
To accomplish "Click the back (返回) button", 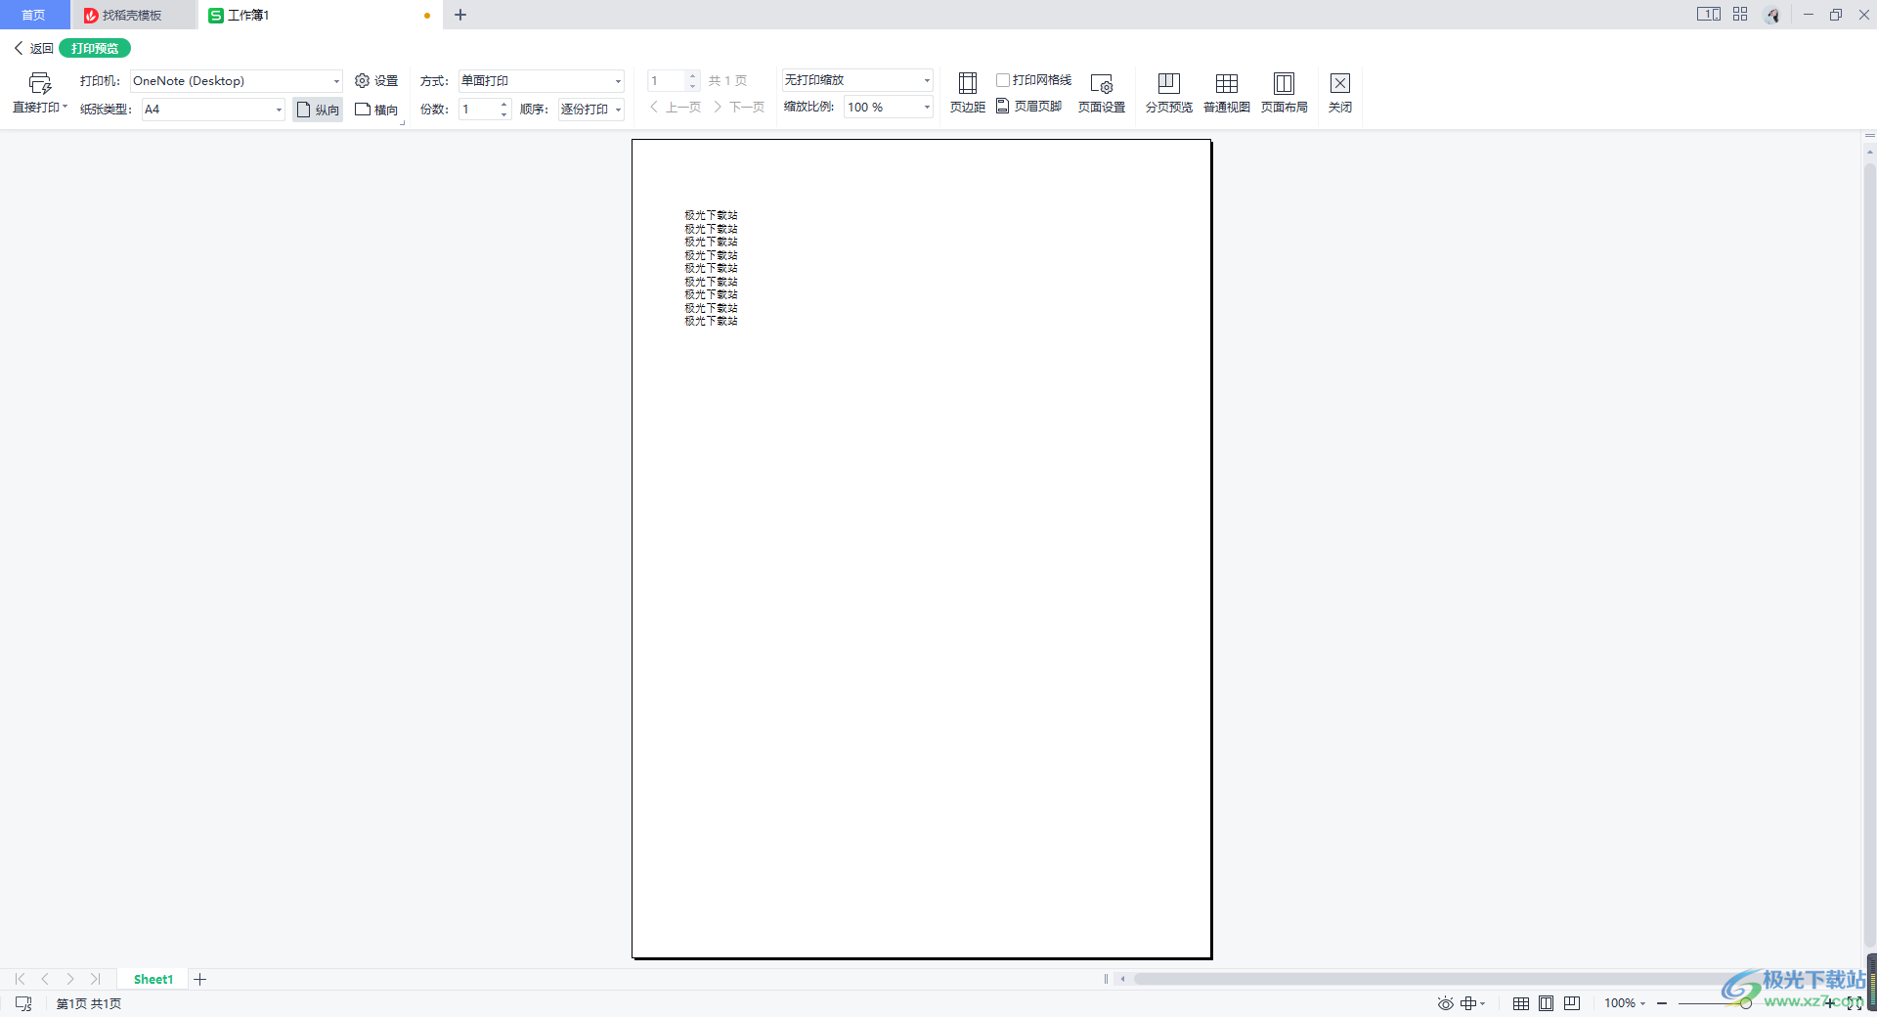I will (x=34, y=48).
